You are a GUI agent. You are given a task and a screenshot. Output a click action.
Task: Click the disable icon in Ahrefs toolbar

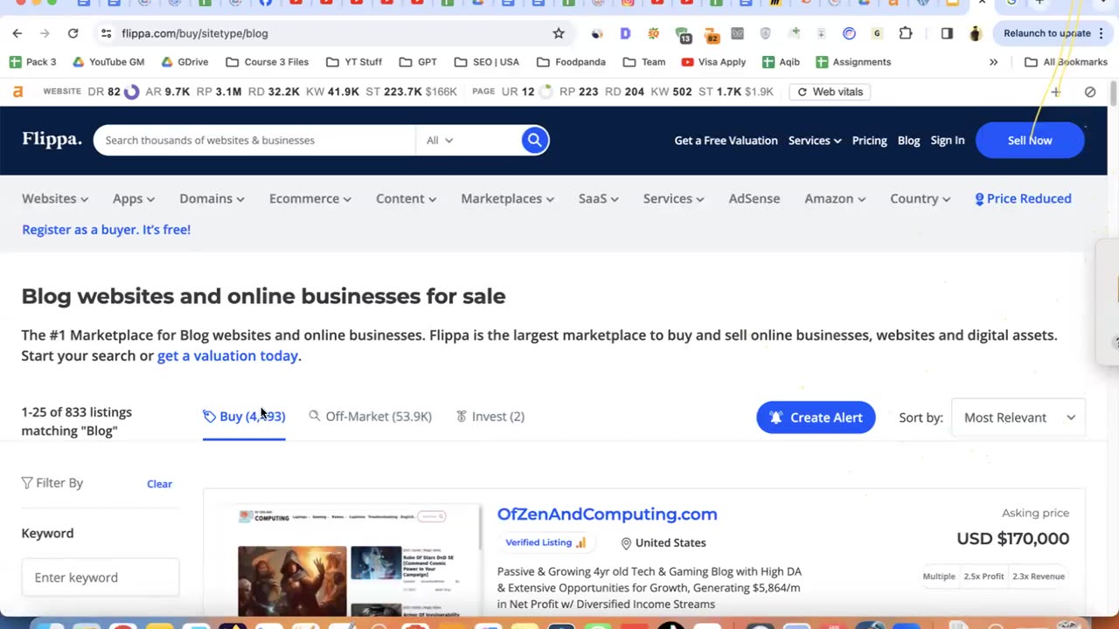pos(1090,92)
